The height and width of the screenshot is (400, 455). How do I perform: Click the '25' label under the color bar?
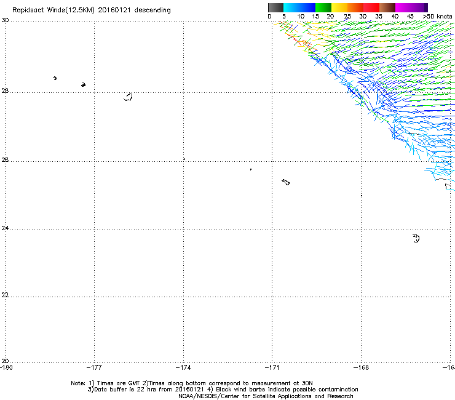347,17
